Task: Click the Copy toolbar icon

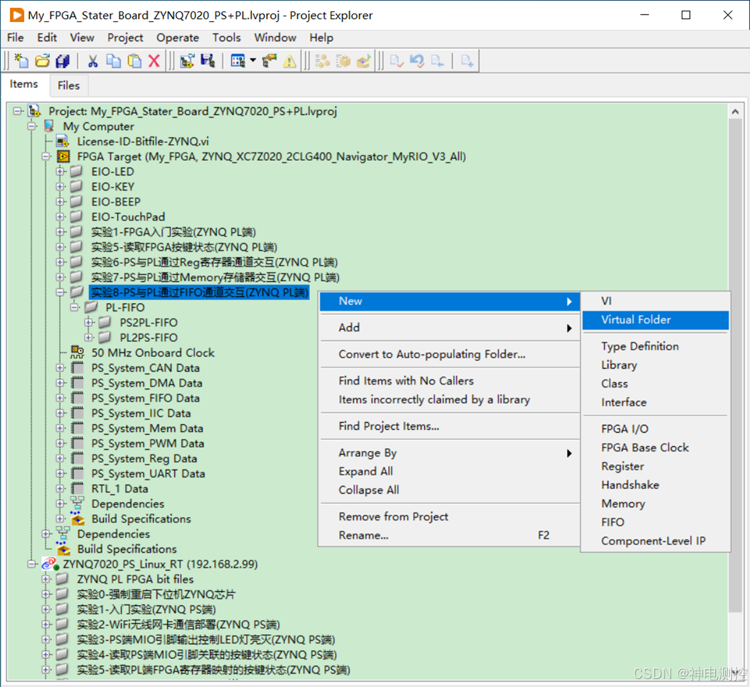Action: point(114,61)
